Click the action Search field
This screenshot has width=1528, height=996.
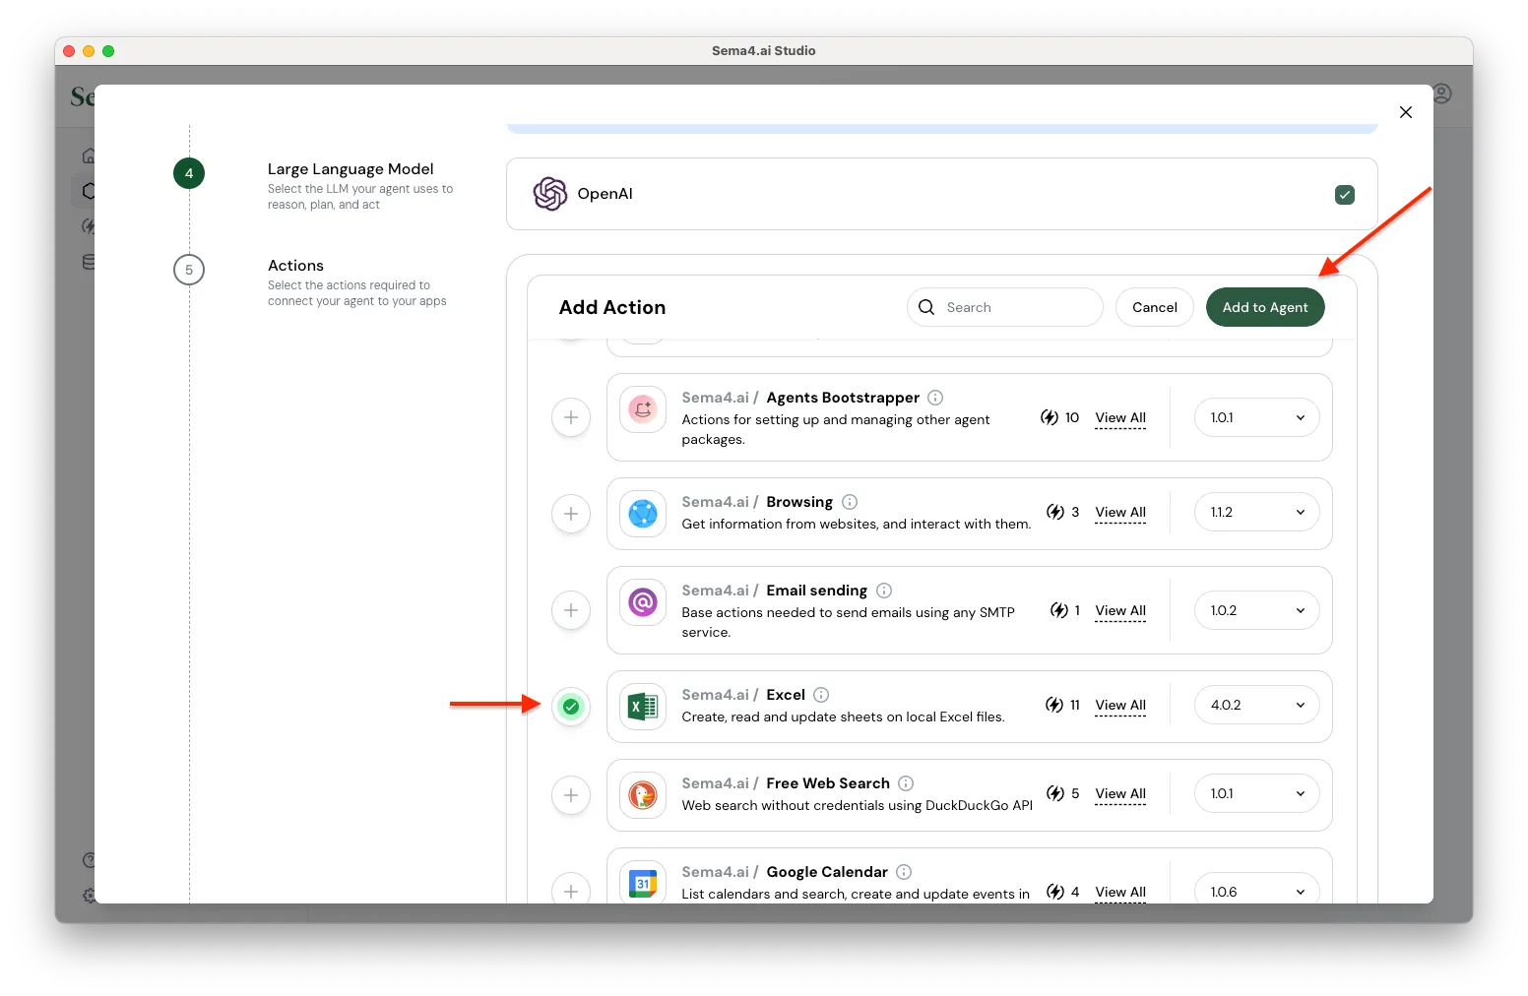(1014, 307)
